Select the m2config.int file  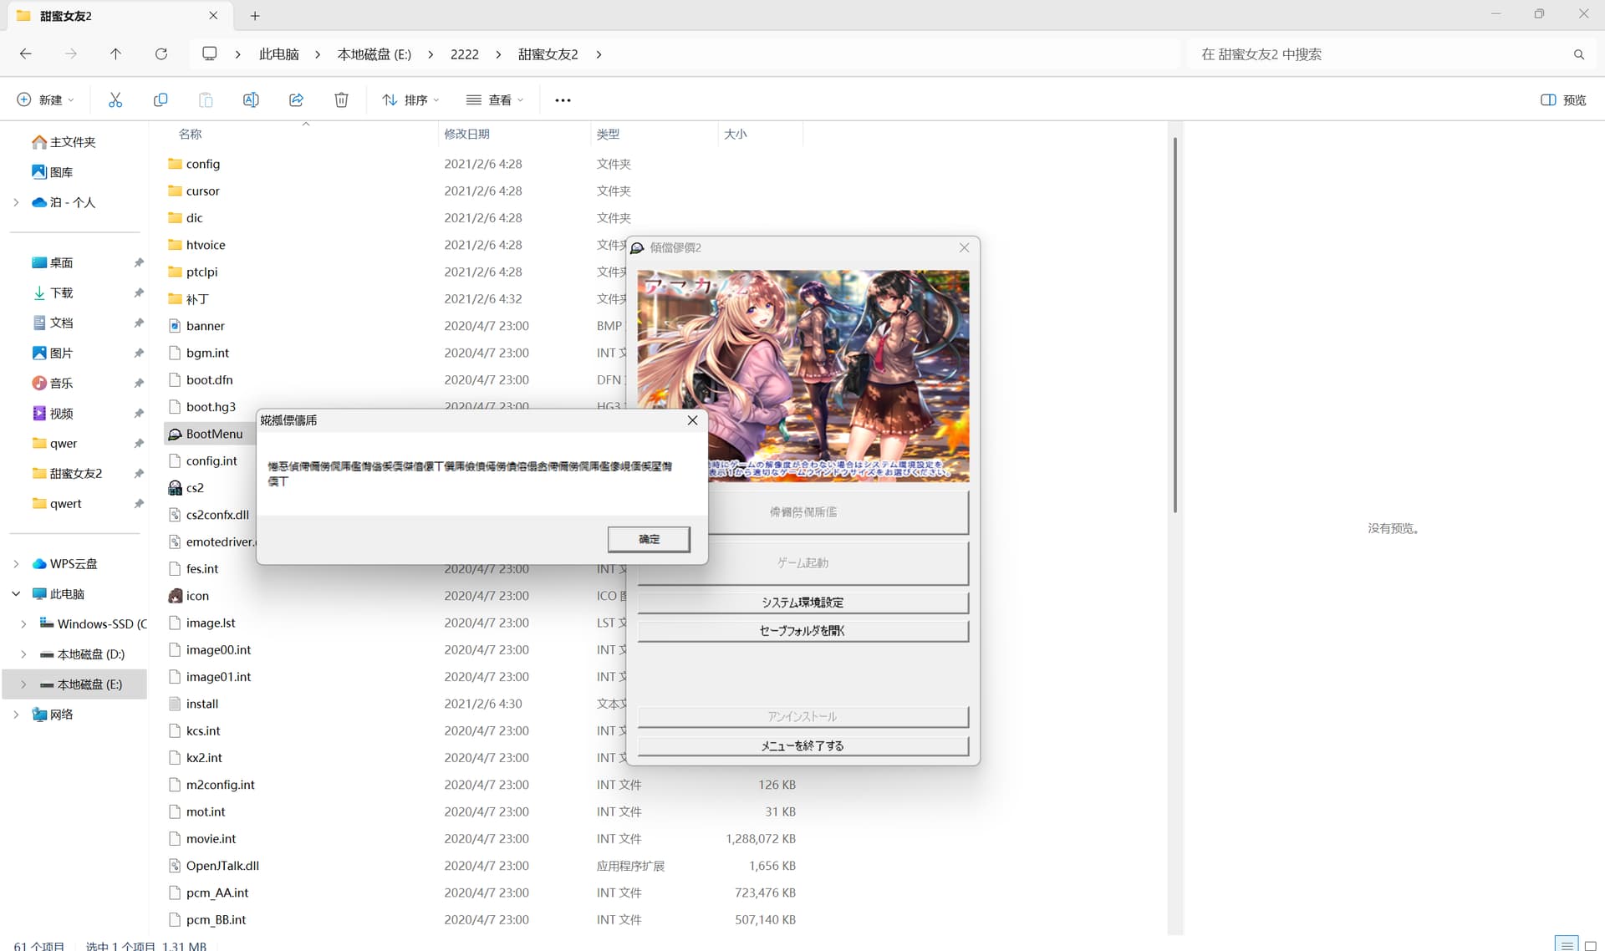(x=212, y=785)
